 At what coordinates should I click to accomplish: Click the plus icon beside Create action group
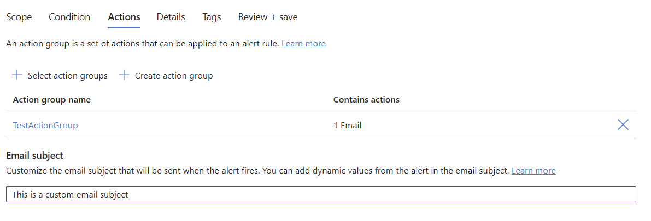click(124, 75)
